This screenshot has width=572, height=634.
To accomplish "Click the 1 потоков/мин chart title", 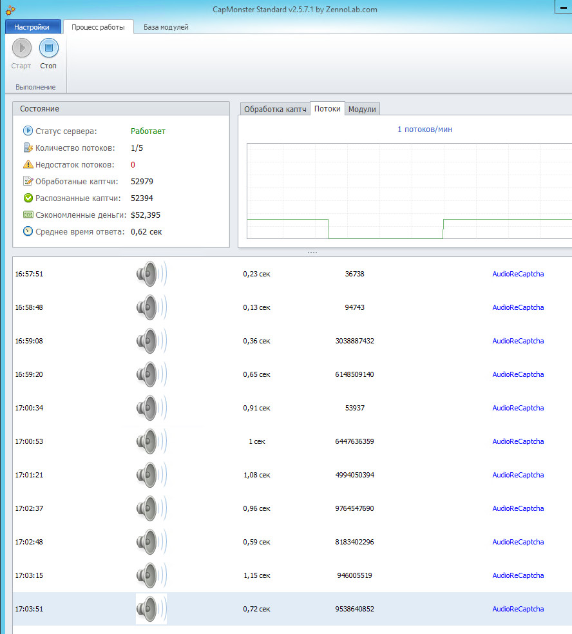I will (x=425, y=130).
